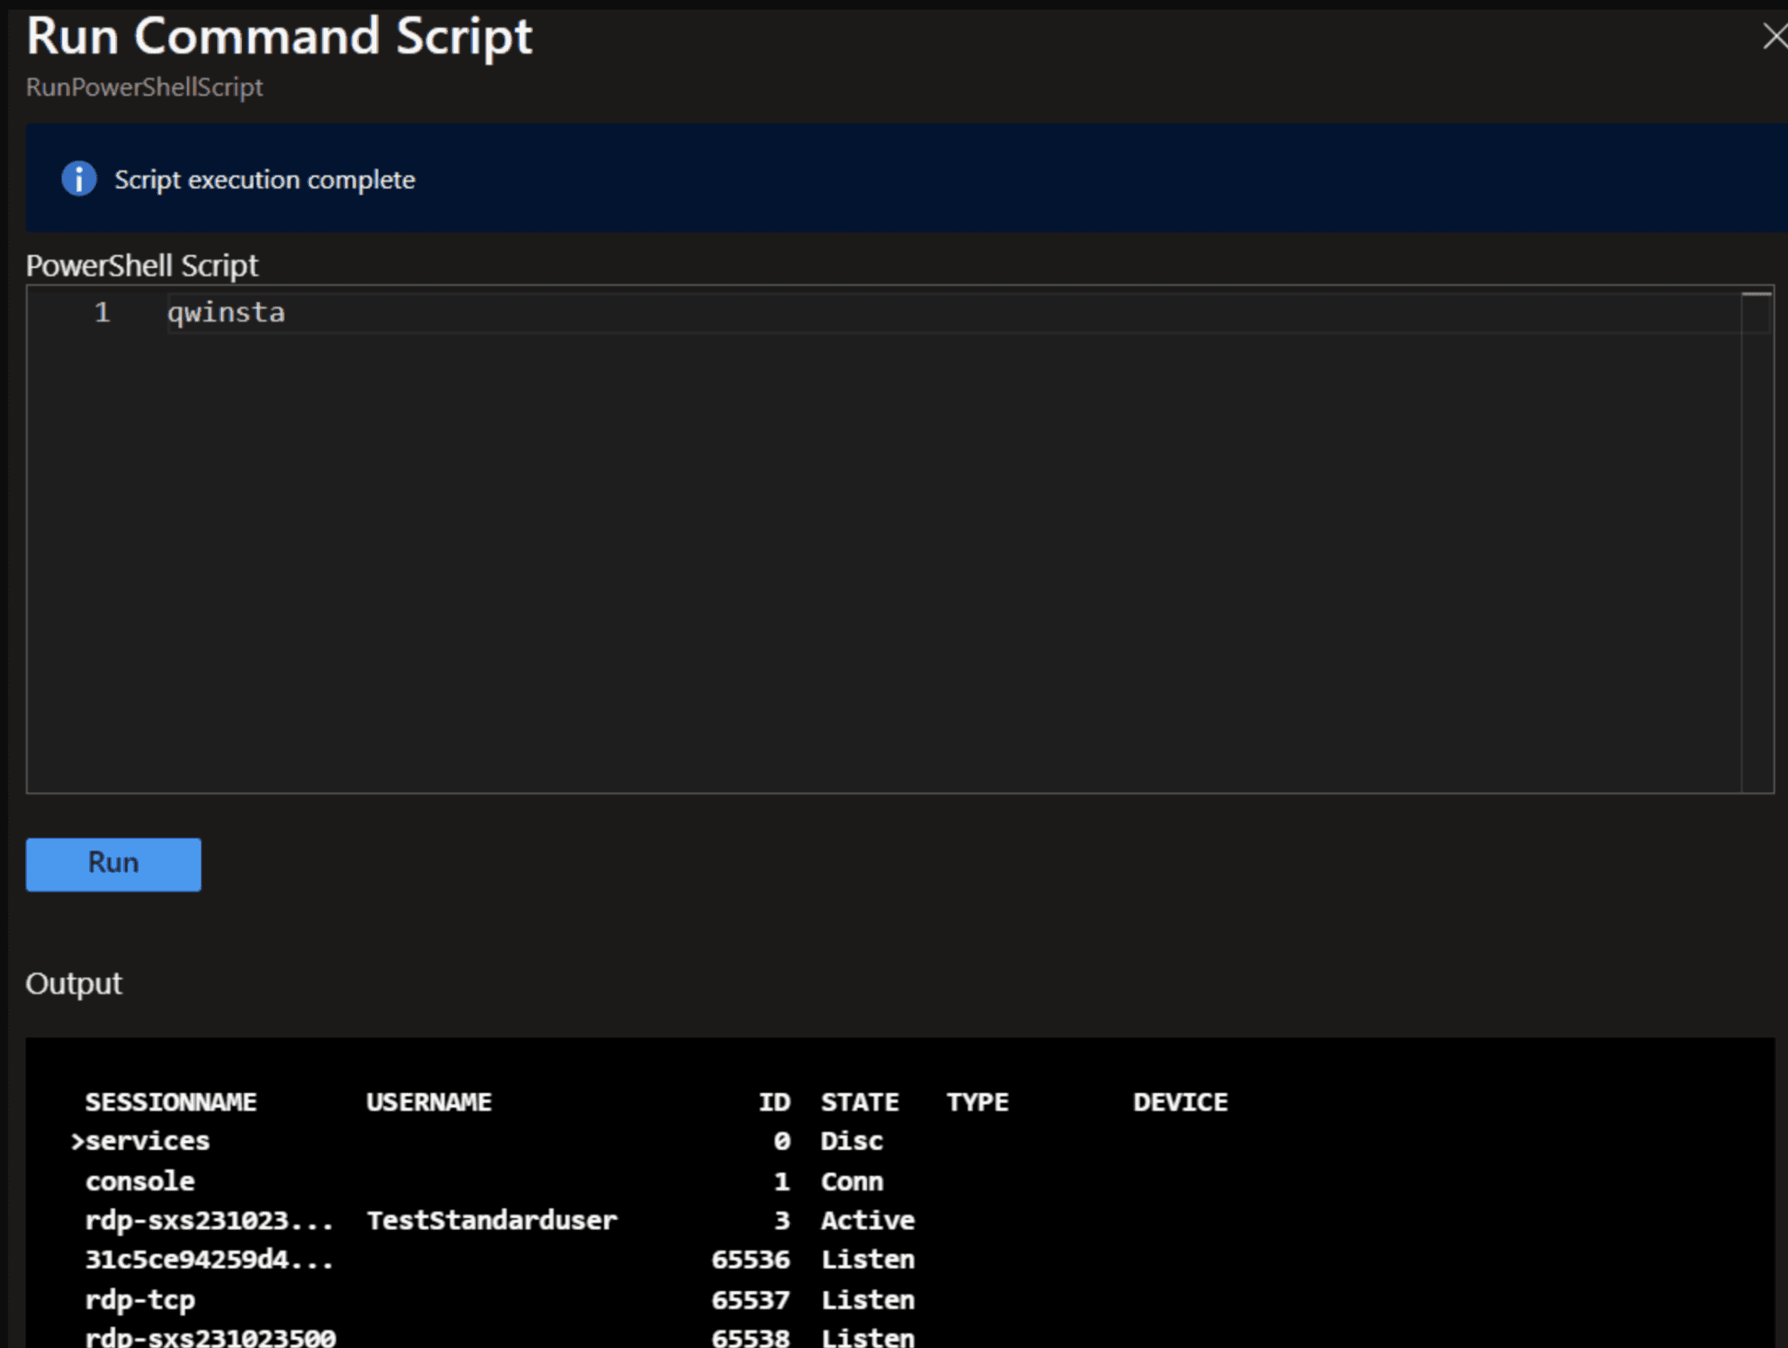1788x1348 pixels.
Task: Place the cursor on the qwinsta command
Action: (x=225, y=312)
